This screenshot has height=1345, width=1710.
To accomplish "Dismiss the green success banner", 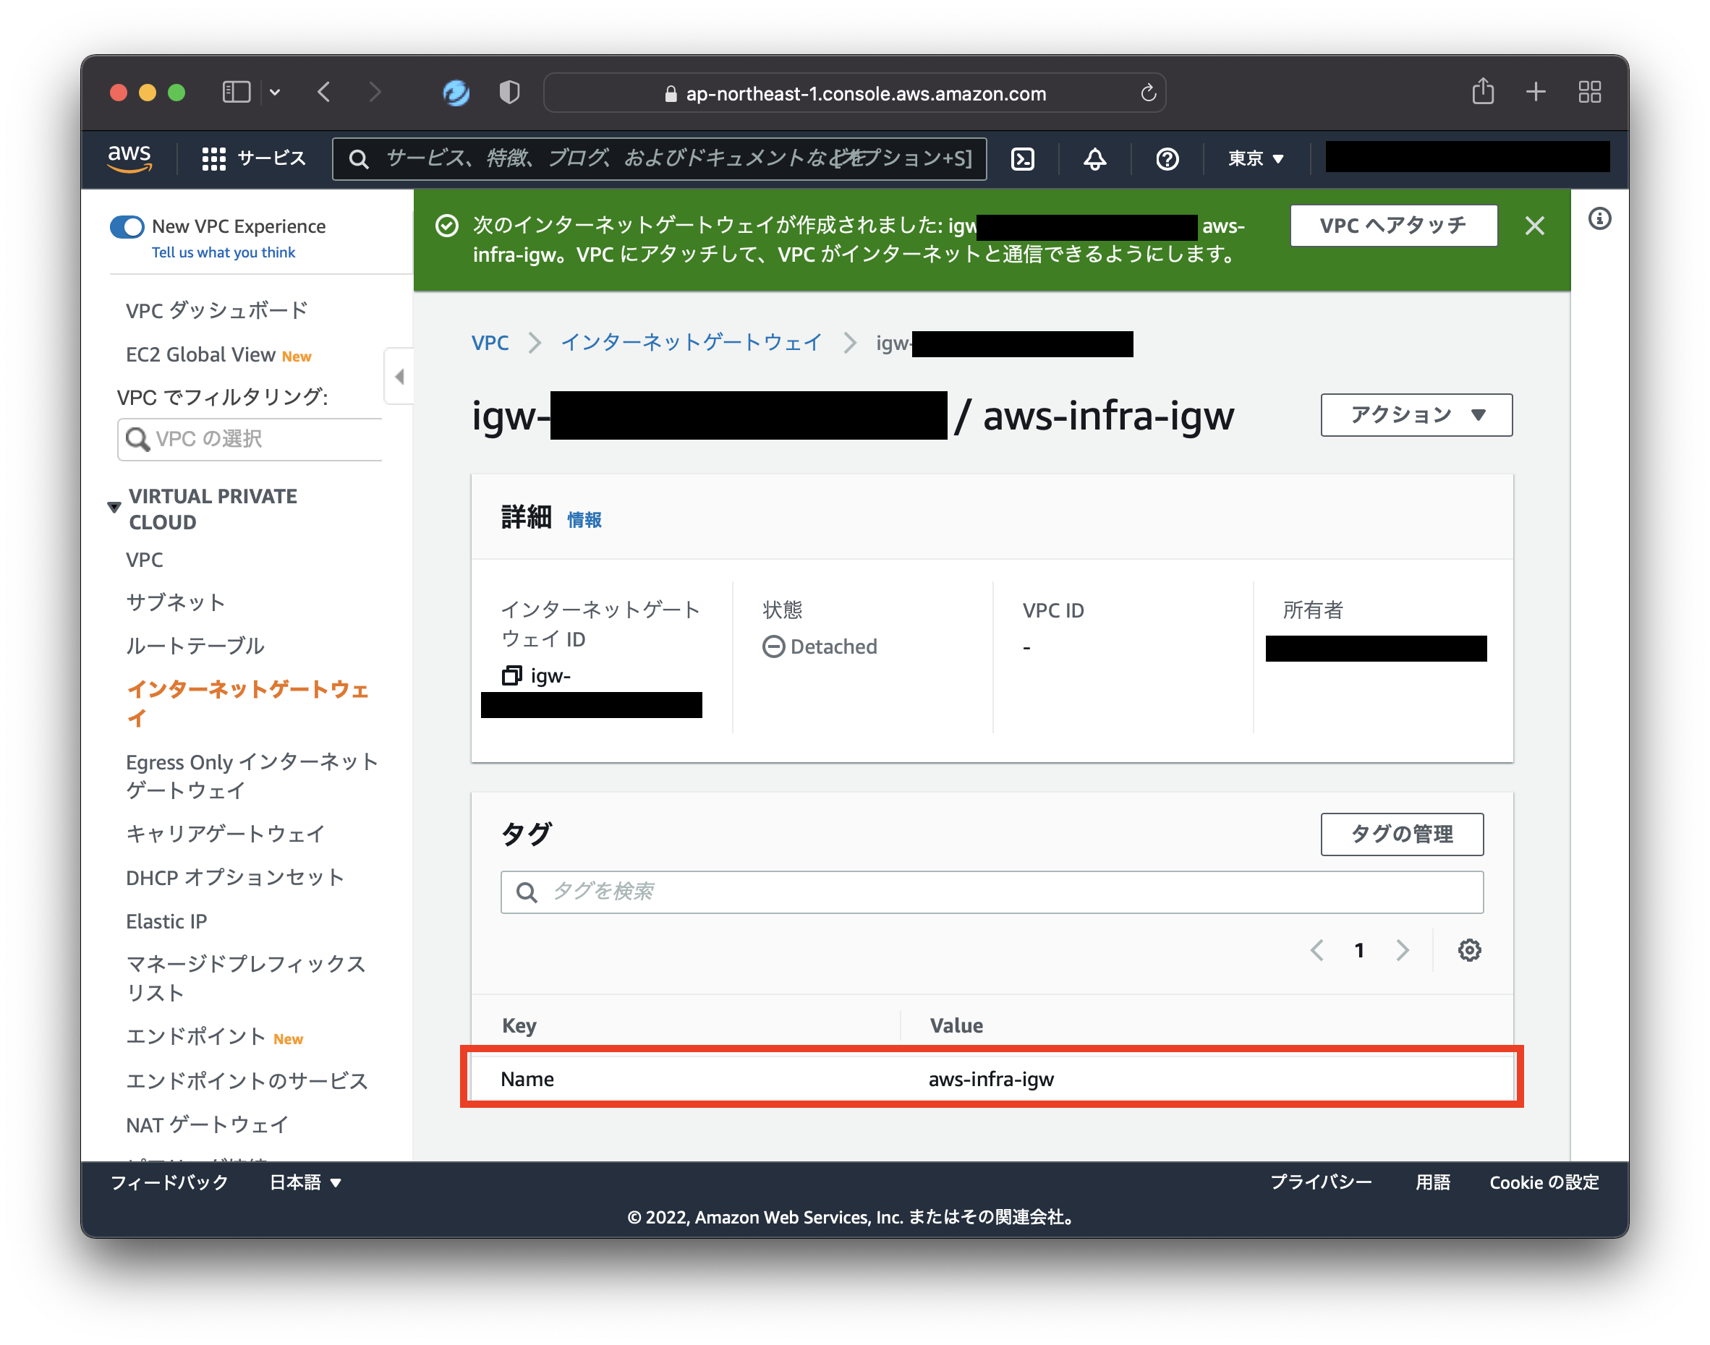I will 1534,226.
